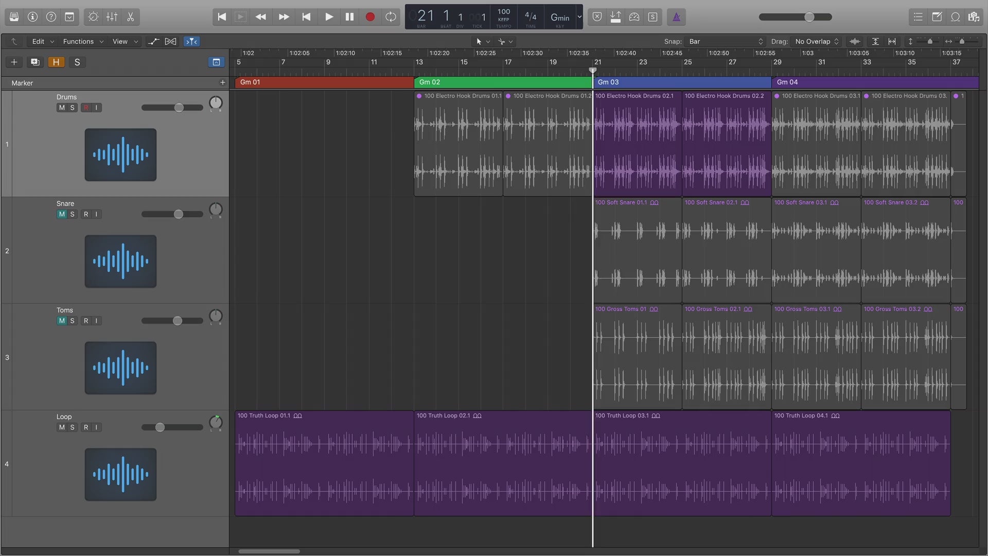Open the command-click marquee tool menu
Screen dimensions: 988x556
(505, 41)
